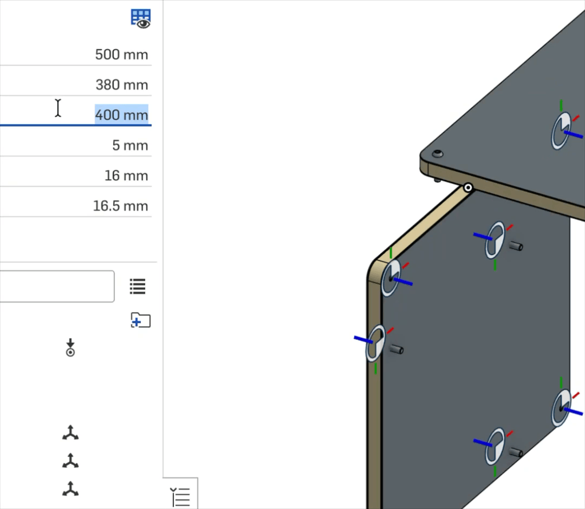Click the add folder icon
This screenshot has width=585, height=509.
click(141, 321)
